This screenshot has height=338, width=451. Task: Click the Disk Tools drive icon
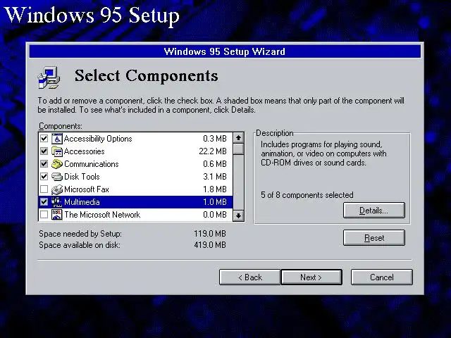click(x=57, y=177)
